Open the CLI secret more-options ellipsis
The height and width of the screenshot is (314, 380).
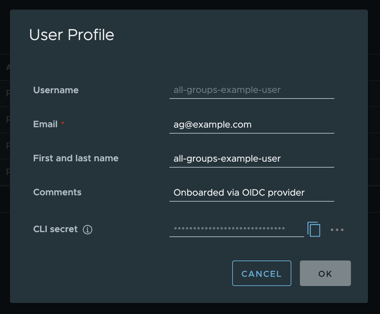pos(337,230)
